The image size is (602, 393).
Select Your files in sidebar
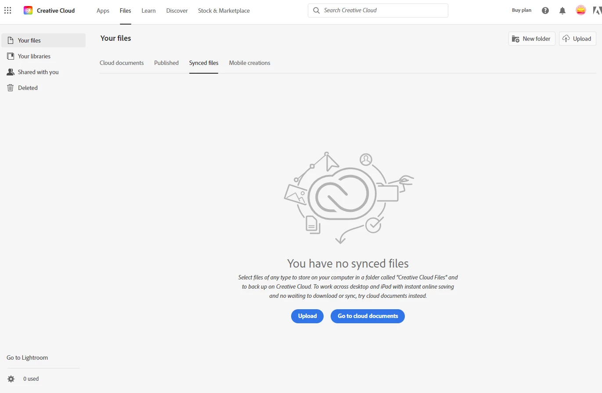tap(43, 40)
